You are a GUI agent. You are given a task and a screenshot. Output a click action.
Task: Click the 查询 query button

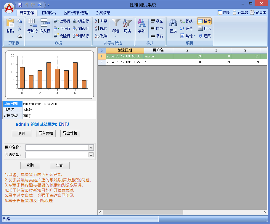[x=30, y=165]
